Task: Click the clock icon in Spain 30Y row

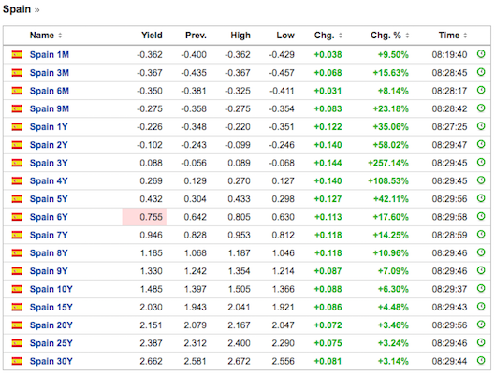Action: (x=480, y=360)
